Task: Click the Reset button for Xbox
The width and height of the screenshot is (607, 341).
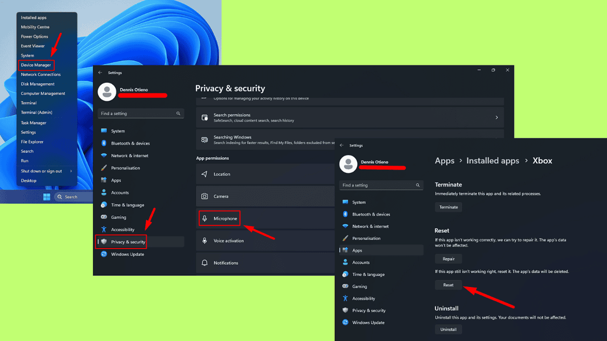Action: click(x=448, y=285)
